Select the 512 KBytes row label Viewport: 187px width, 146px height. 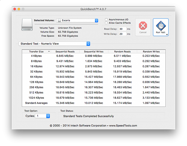[x=36, y=92]
